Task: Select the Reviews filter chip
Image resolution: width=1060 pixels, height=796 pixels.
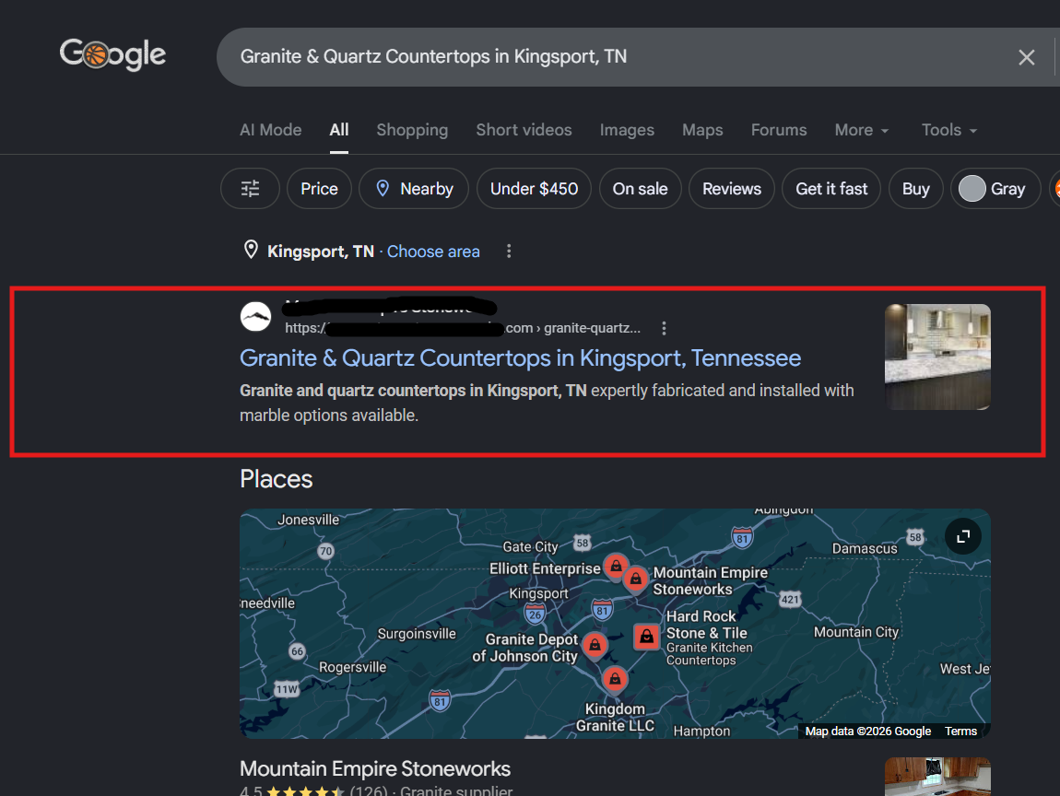Action: coord(732,189)
